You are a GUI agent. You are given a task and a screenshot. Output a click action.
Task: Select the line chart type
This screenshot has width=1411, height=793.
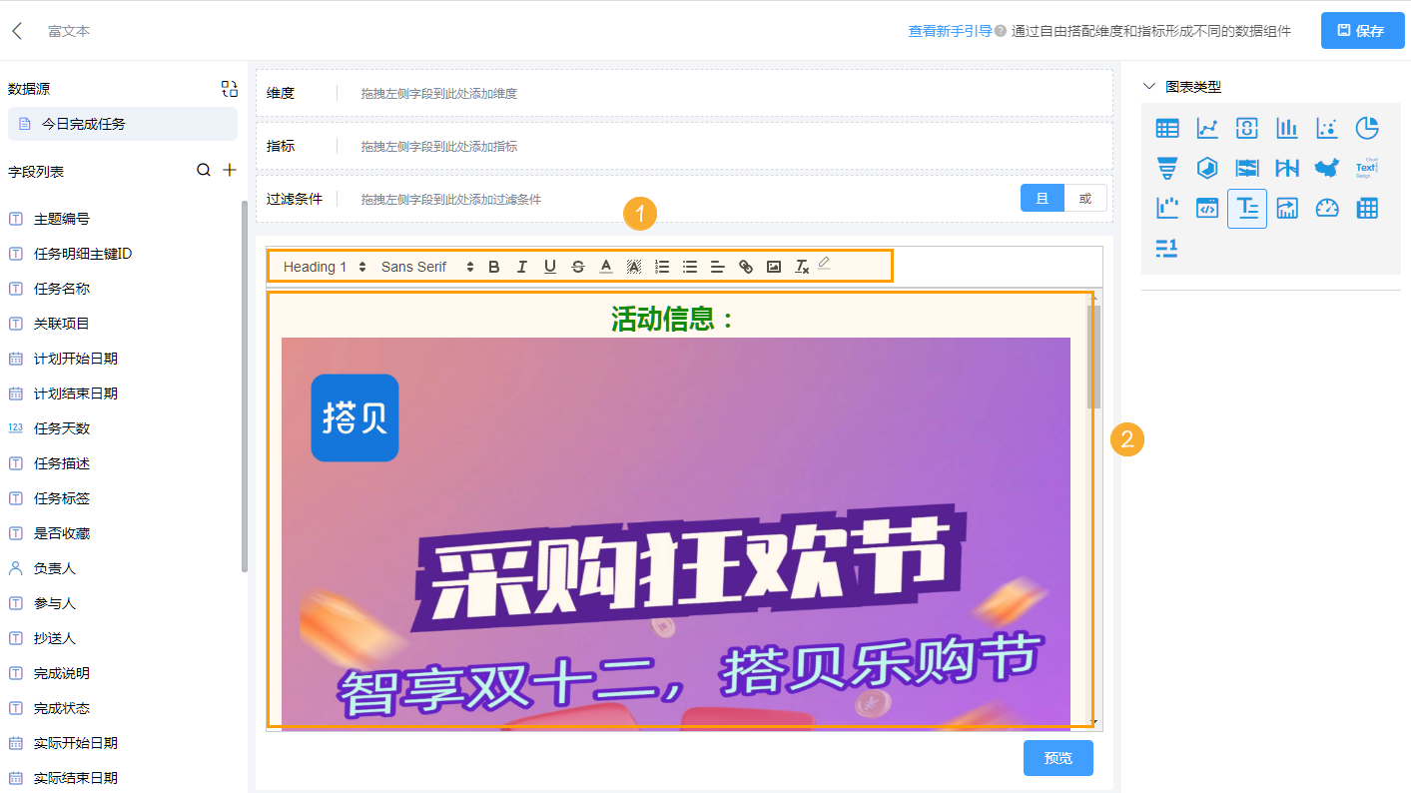tap(1206, 128)
